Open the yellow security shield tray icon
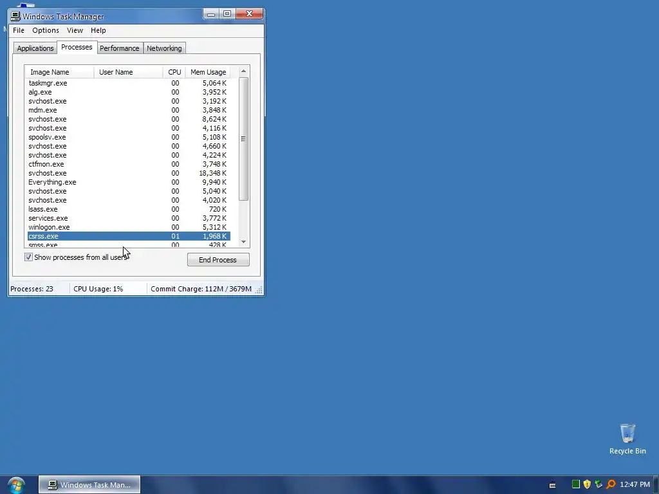Screen dimensions: 659x494 click(x=587, y=484)
